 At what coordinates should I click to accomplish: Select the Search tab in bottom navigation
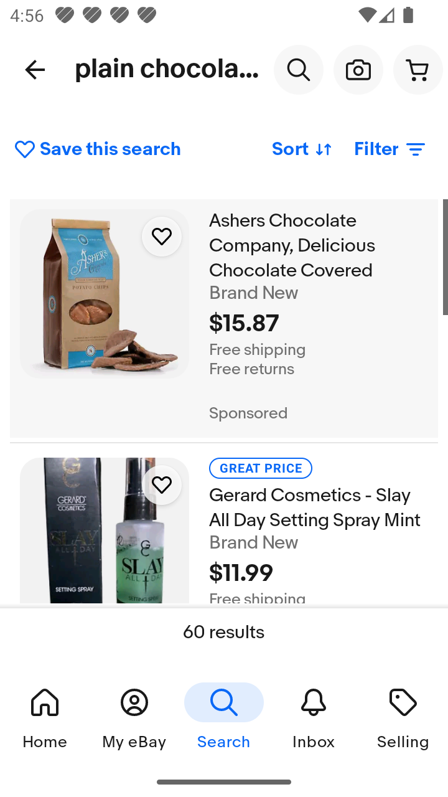click(224, 717)
